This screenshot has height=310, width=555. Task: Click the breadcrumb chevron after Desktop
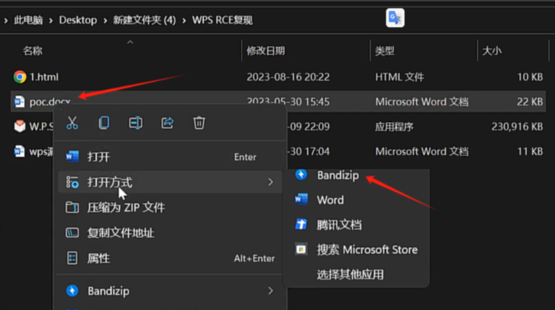click(105, 21)
